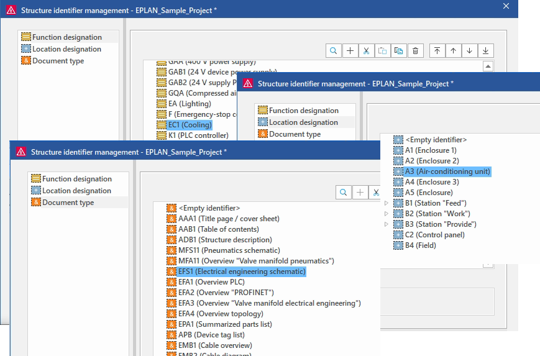Screen dimensions: 540x356
Task: Click the EA (Lighting) entry
Action: point(190,104)
